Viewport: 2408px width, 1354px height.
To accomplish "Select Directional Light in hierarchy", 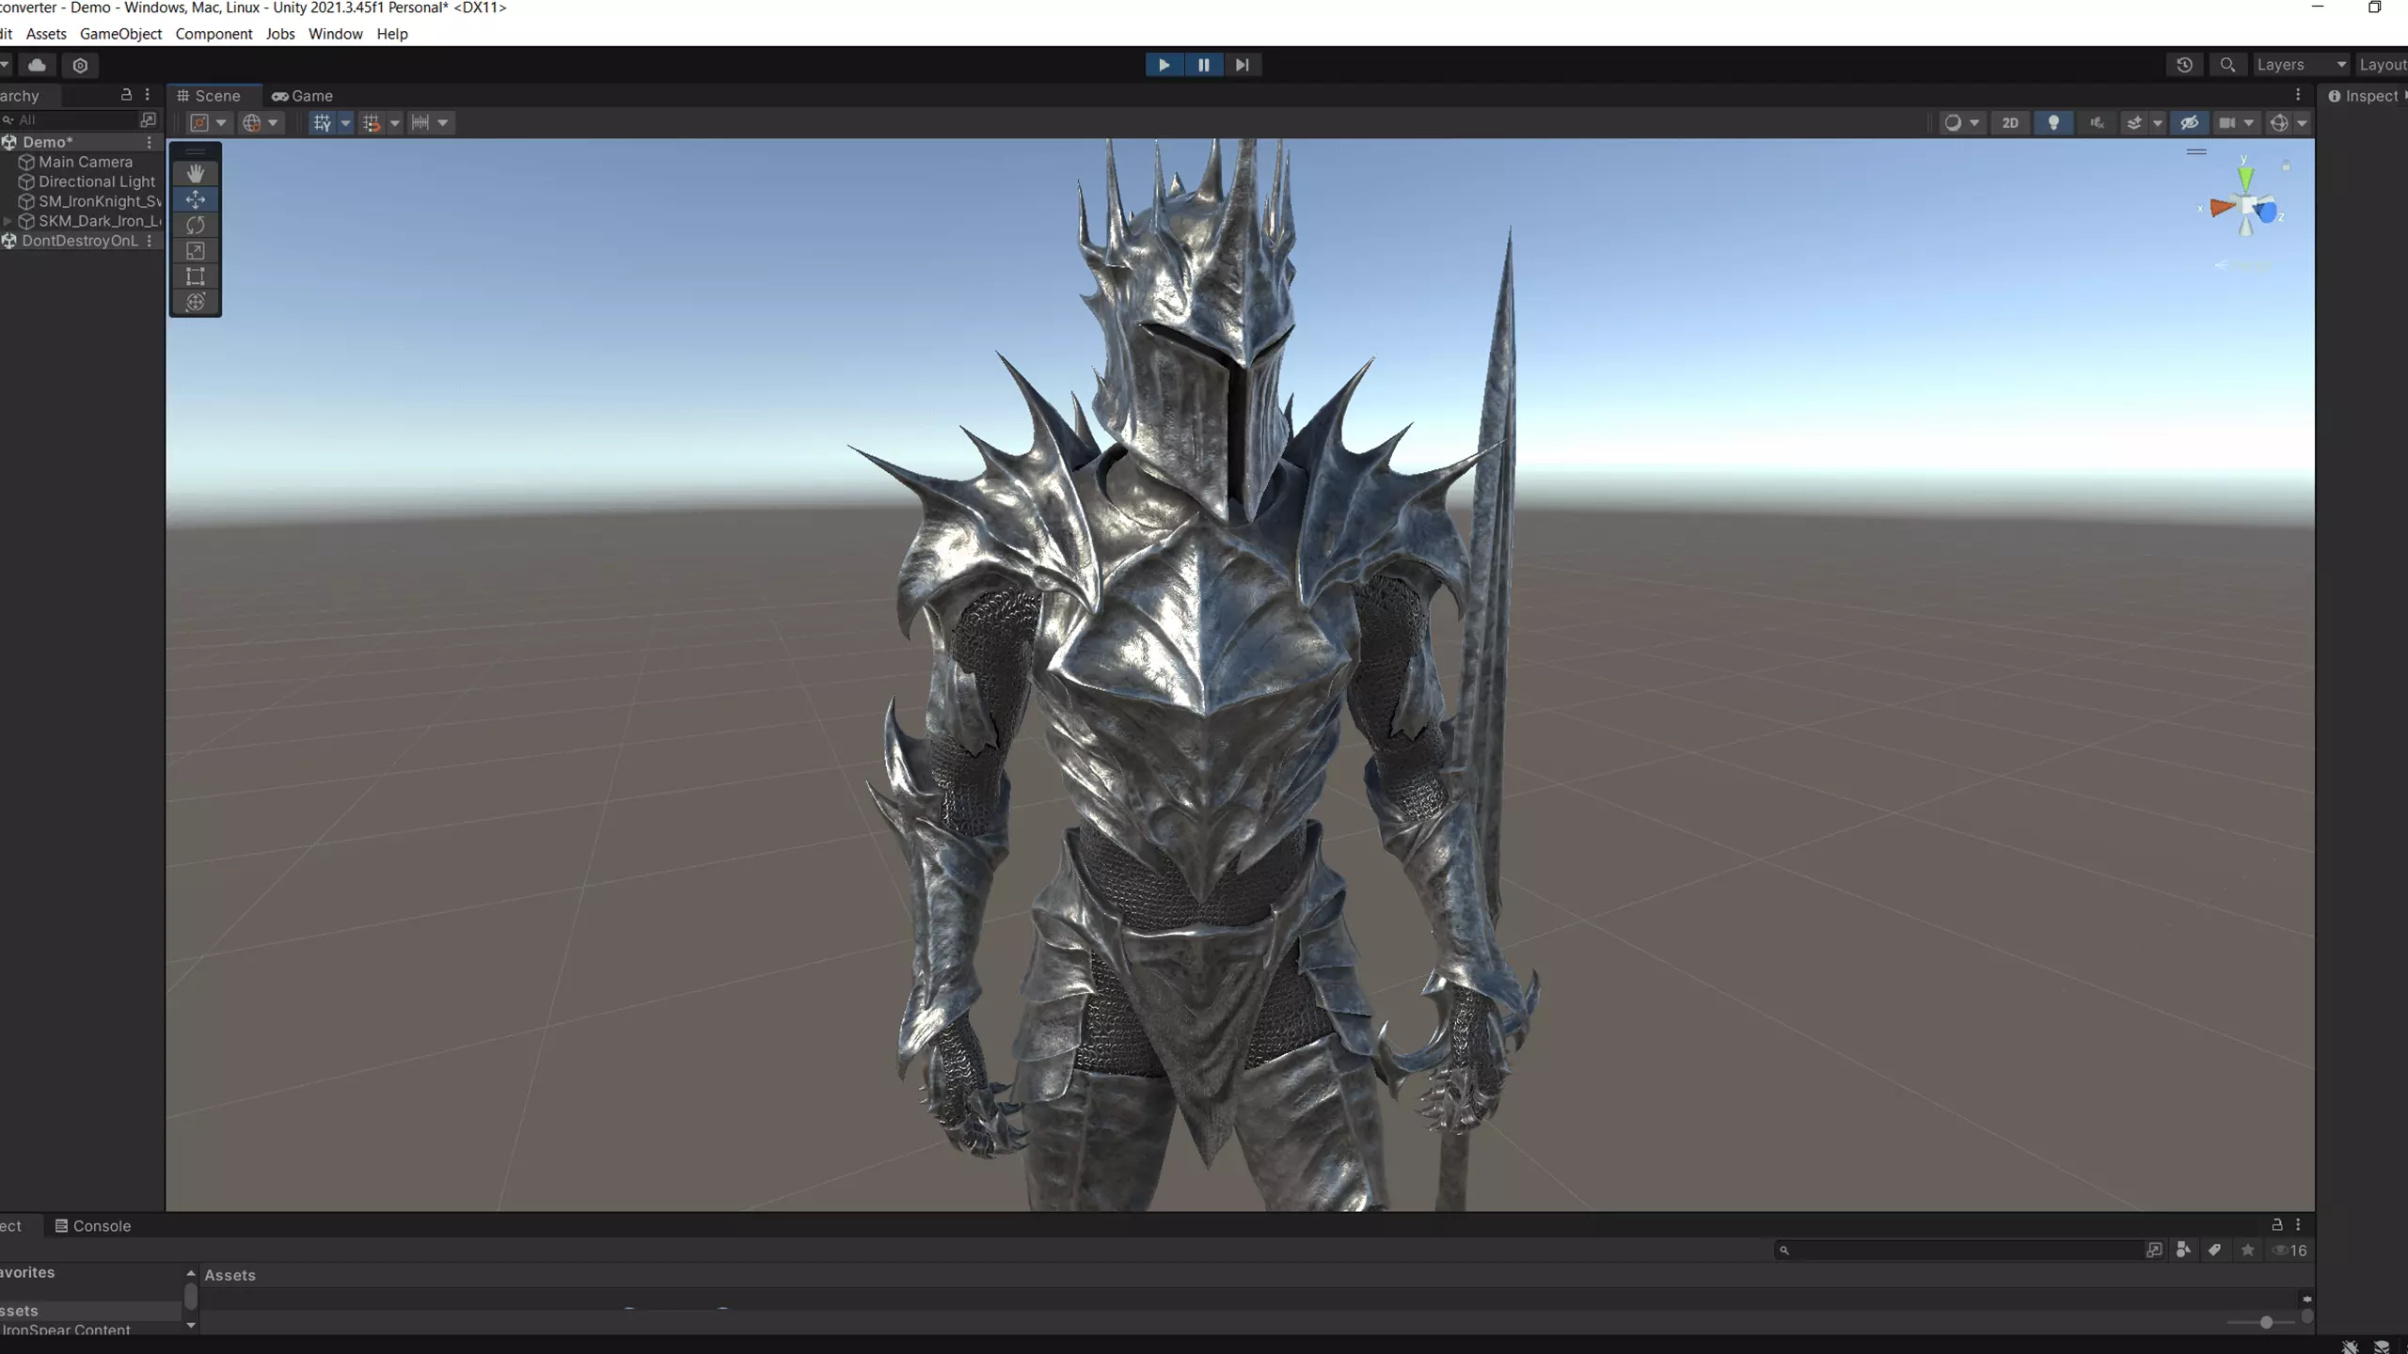I will [x=96, y=181].
